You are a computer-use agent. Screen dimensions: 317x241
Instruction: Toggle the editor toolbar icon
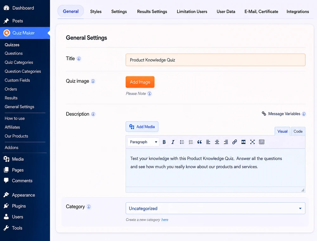pyautogui.click(x=262, y=142)
